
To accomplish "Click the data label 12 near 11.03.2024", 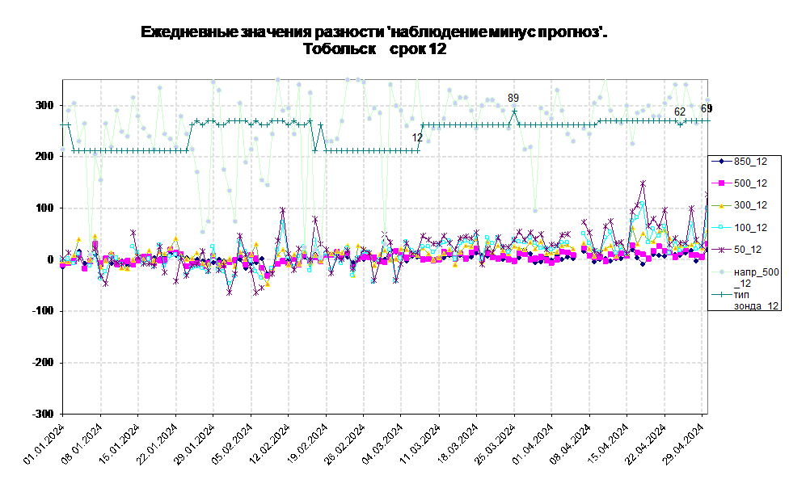I will pyautogui.click(x=417, y=137).
